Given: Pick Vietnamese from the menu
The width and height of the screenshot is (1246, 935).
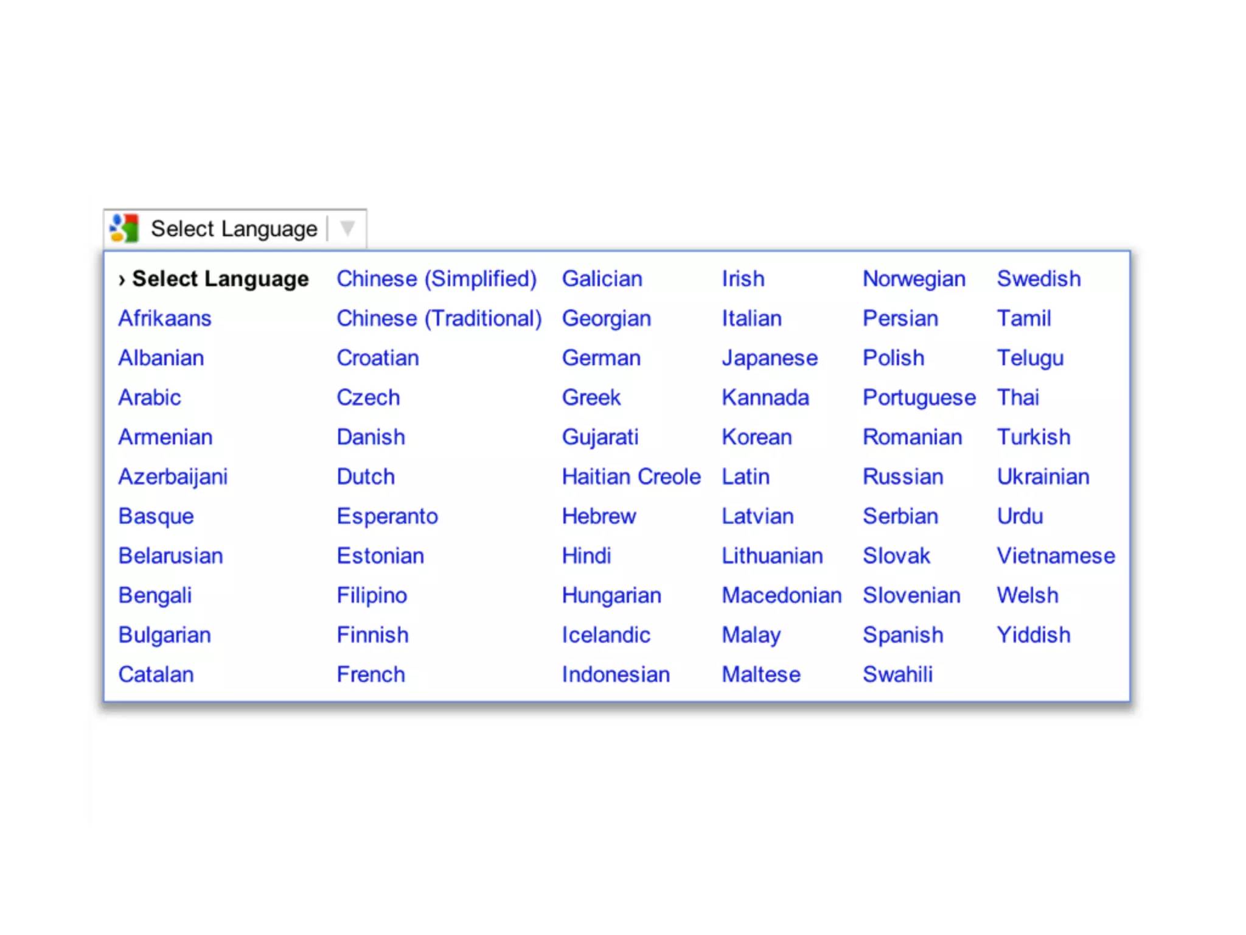Looking at the screenshot, I should point(1056,556).
